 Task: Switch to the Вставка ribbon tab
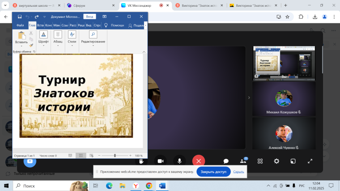[x=40, y=25]
